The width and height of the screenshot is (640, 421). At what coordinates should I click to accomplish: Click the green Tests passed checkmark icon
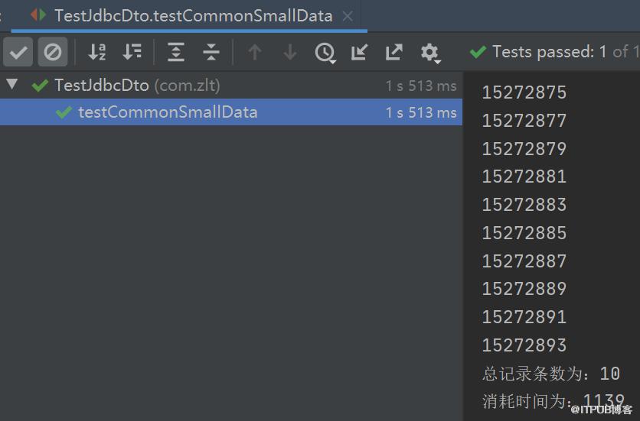(478, 52)
